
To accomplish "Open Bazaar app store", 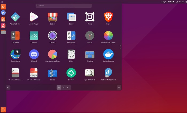I will 52,17.
